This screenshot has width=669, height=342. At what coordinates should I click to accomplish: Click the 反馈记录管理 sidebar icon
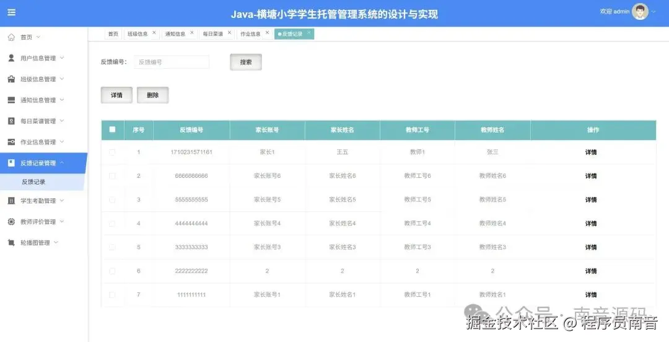[12, 163]
